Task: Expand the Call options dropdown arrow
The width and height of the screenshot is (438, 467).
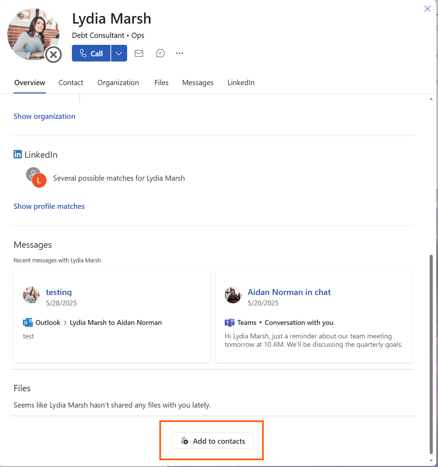Action: point(119,53)
